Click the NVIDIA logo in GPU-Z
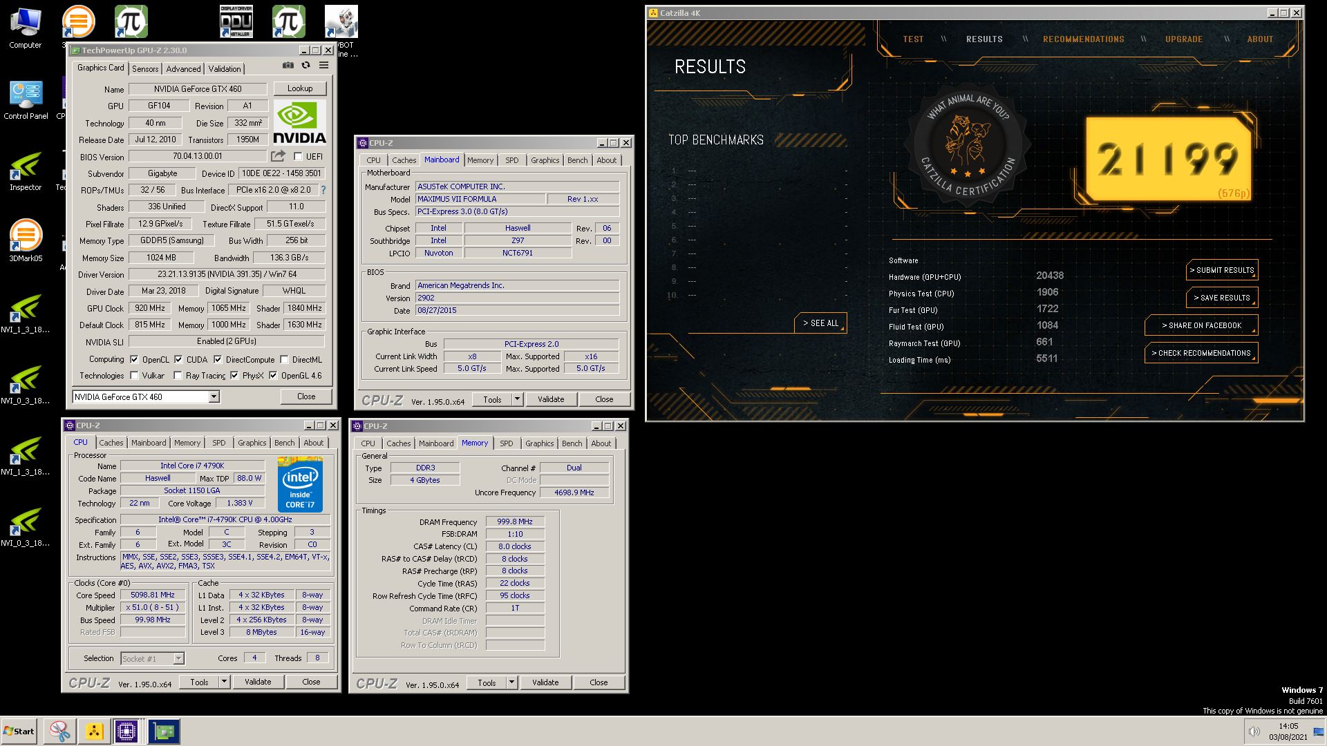This screenshot has width=1327, height=746. (299, 122)
